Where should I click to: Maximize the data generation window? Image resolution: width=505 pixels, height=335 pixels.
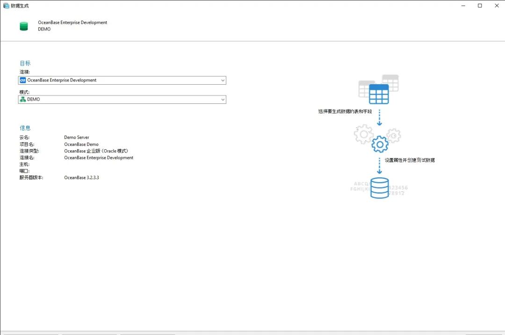tap(480, 6)
